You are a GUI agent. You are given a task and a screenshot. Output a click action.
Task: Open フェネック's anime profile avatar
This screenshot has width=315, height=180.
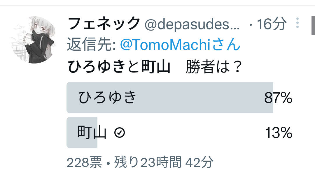coord(33,40)
